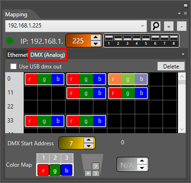Click row label 0 in DMX grid
This screenshot has height=183, width=191.
pyautogui.click(x=9, y=79)
